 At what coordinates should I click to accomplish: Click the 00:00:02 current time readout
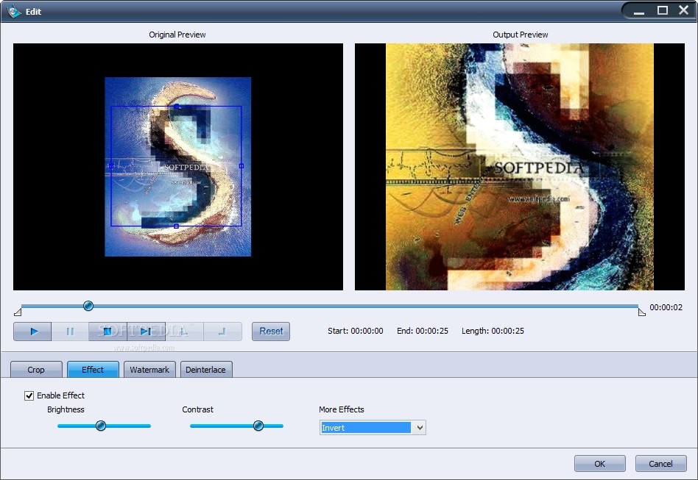(x=666, y=307)
